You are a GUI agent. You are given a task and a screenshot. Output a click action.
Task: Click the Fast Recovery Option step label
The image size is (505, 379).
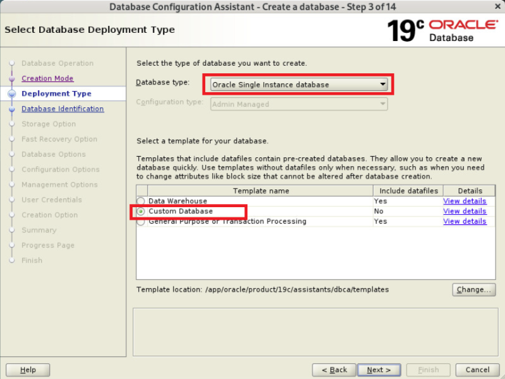pyautogui.click(x=59, y=139)
